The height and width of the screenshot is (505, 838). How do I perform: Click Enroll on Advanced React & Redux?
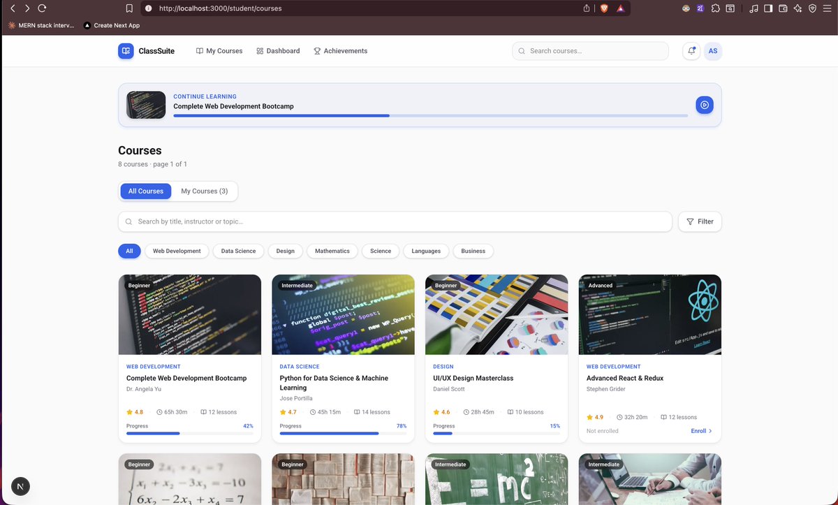[701, 431]
